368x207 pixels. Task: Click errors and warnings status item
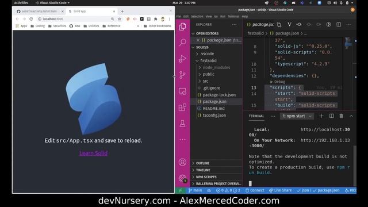click(x=228, y=190)
